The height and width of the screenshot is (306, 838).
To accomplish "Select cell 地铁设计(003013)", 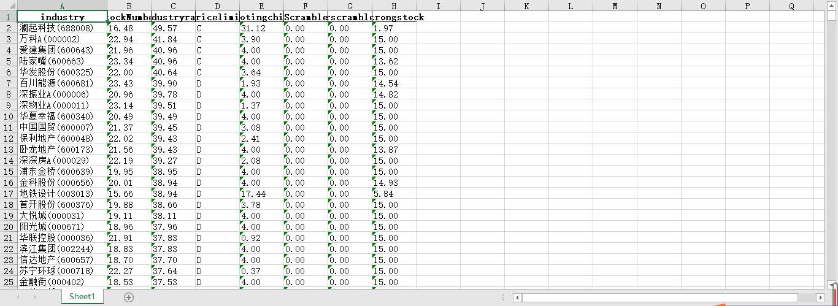I will pyautogui.click(x=62, y=193).
